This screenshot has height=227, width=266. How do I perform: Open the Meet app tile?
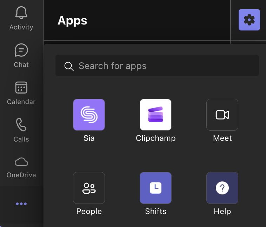click(x=222, y=115)
